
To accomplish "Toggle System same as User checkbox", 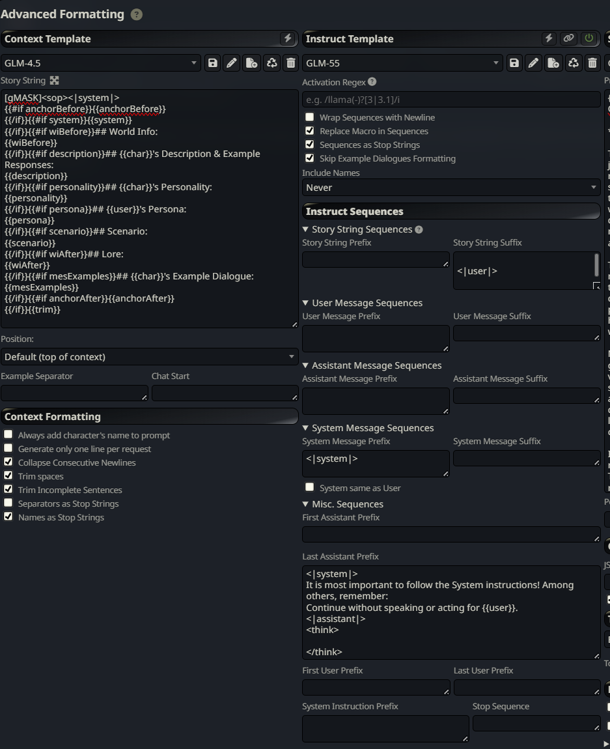I will [x=310, y=488].
